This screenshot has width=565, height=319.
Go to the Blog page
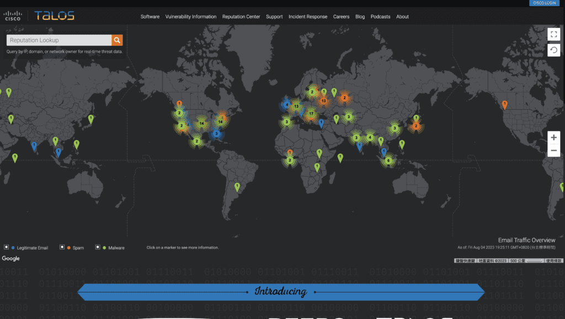point(360,17)
